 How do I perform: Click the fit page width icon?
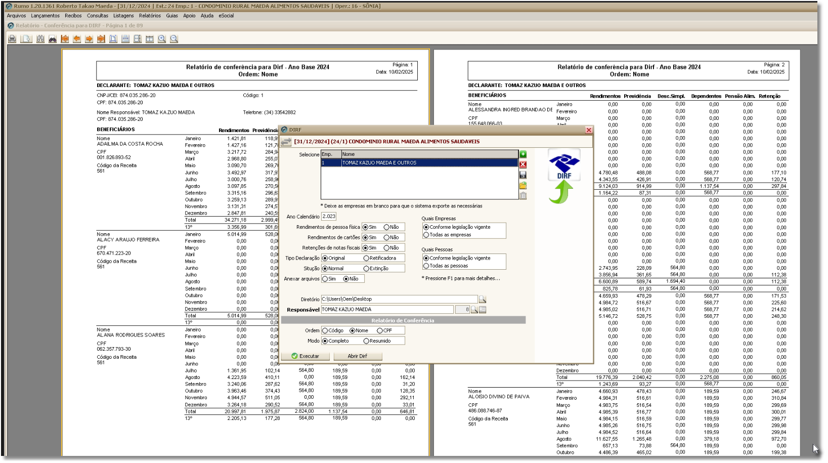tap(125, 39)
